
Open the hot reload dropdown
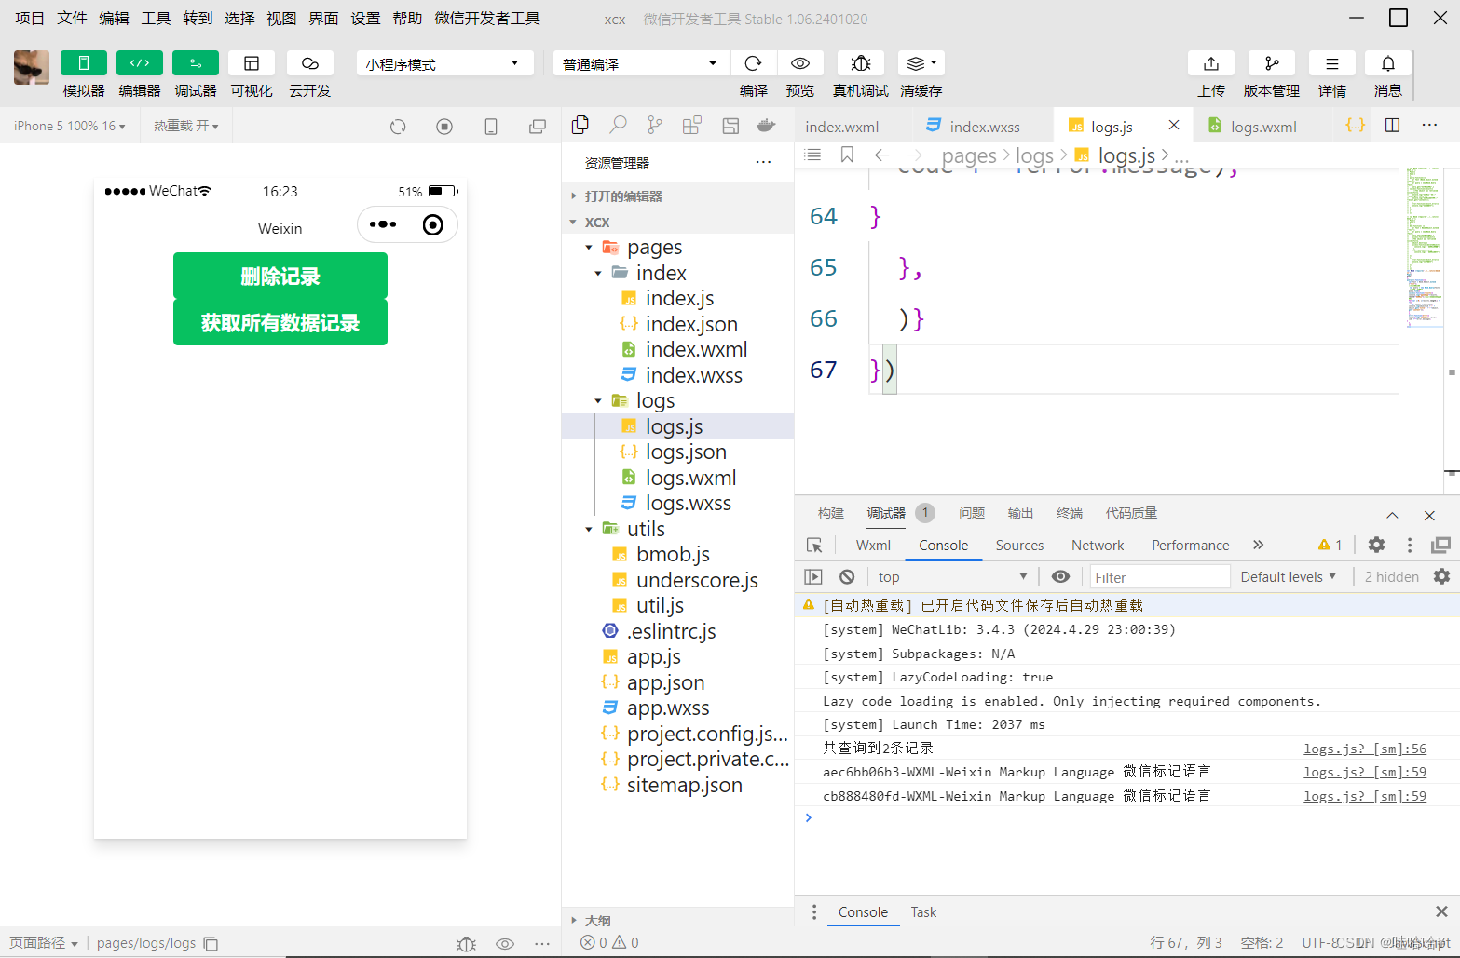[x=186, y=126]
